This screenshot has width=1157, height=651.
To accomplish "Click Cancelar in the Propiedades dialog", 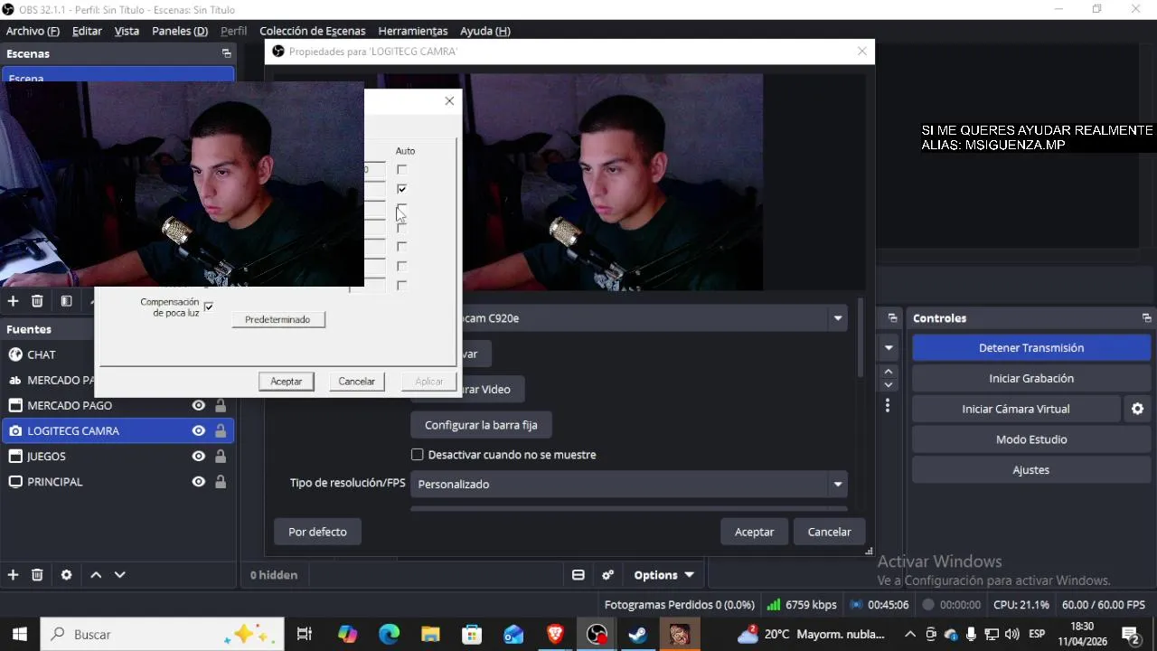I will pyautogui.click(x=829, y=532).
